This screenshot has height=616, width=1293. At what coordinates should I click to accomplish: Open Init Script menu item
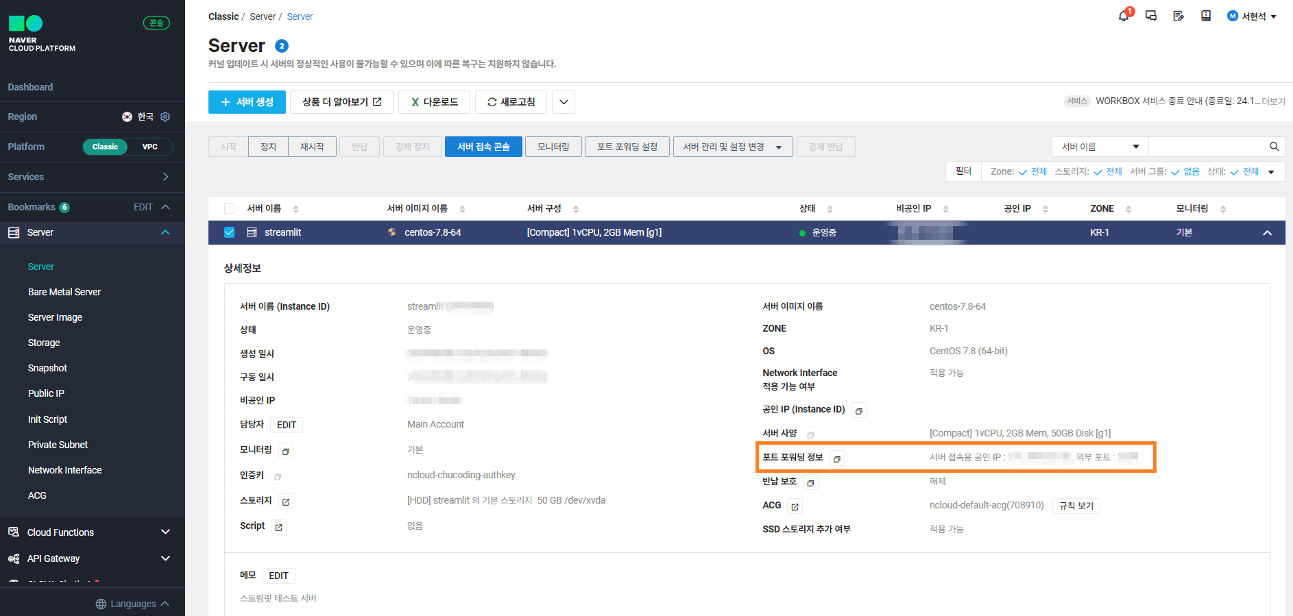point(47,419)
